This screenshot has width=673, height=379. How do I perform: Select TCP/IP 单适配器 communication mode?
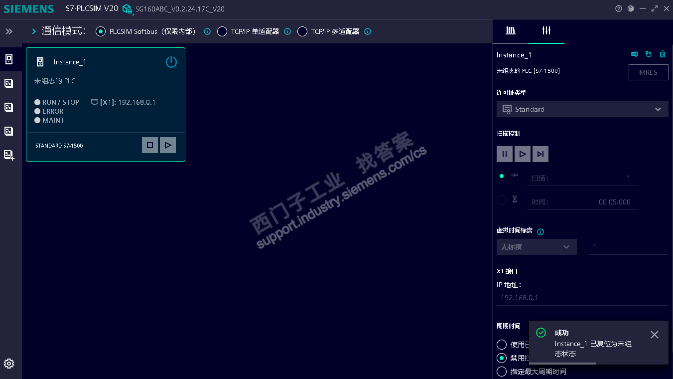click(222, 31)
